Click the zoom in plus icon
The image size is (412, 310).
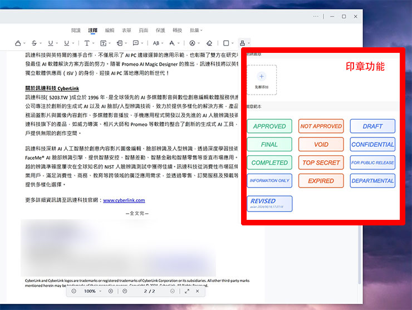click(111, 291)
